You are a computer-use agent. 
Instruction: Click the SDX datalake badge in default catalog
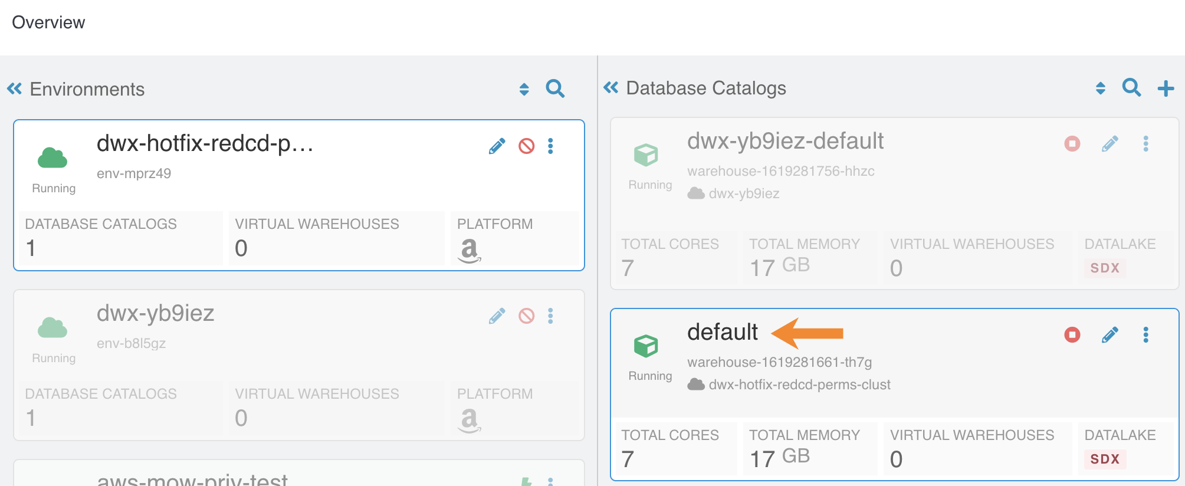[x=1104, y=459]
